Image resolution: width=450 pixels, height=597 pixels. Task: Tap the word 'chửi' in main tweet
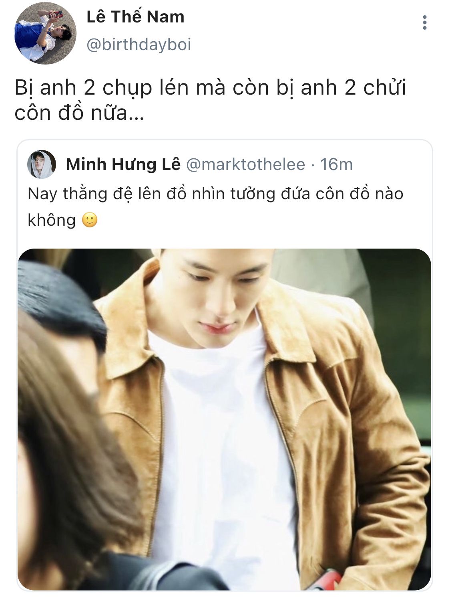[385, 87]
